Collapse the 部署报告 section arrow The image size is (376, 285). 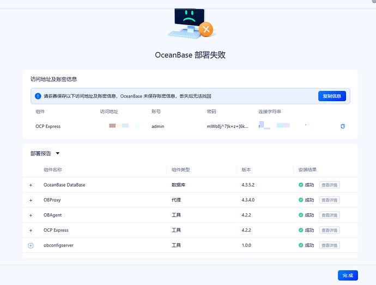[58, 153]
